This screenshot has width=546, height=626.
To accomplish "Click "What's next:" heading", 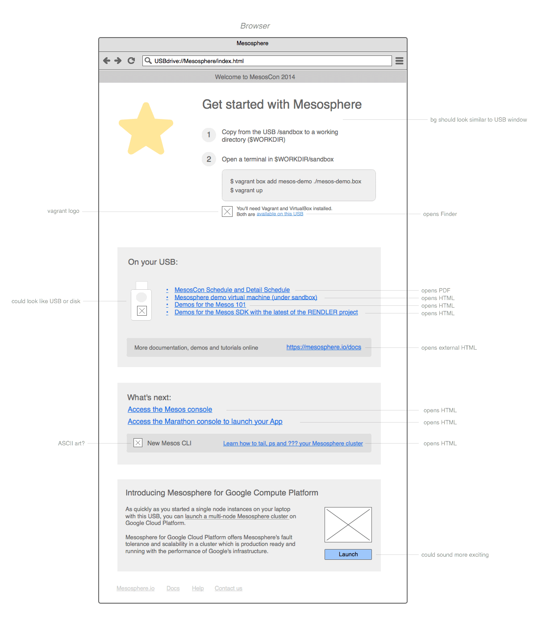I will point(149,398).
